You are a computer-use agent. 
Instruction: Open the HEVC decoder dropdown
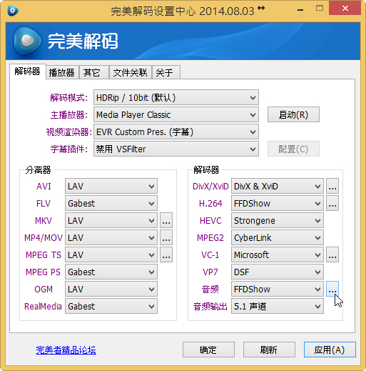(x=278, y=221)
